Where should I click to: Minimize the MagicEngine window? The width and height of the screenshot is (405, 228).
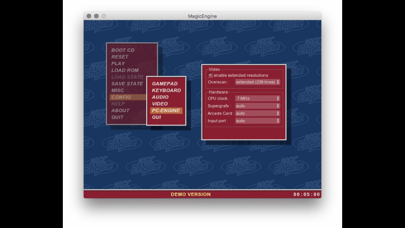96,16
